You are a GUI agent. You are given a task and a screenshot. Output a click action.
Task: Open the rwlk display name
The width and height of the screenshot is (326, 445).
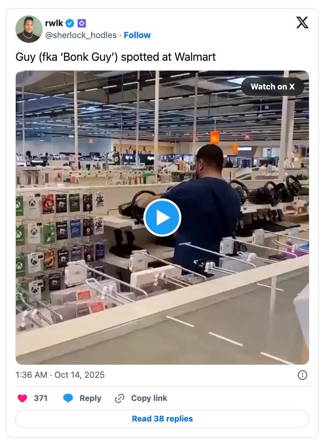(54, 23)
